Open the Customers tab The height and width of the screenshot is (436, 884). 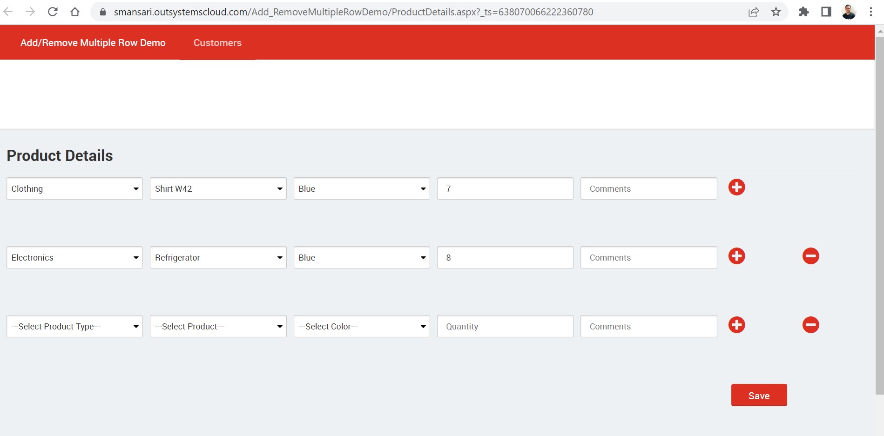click(x=217, y=43)
